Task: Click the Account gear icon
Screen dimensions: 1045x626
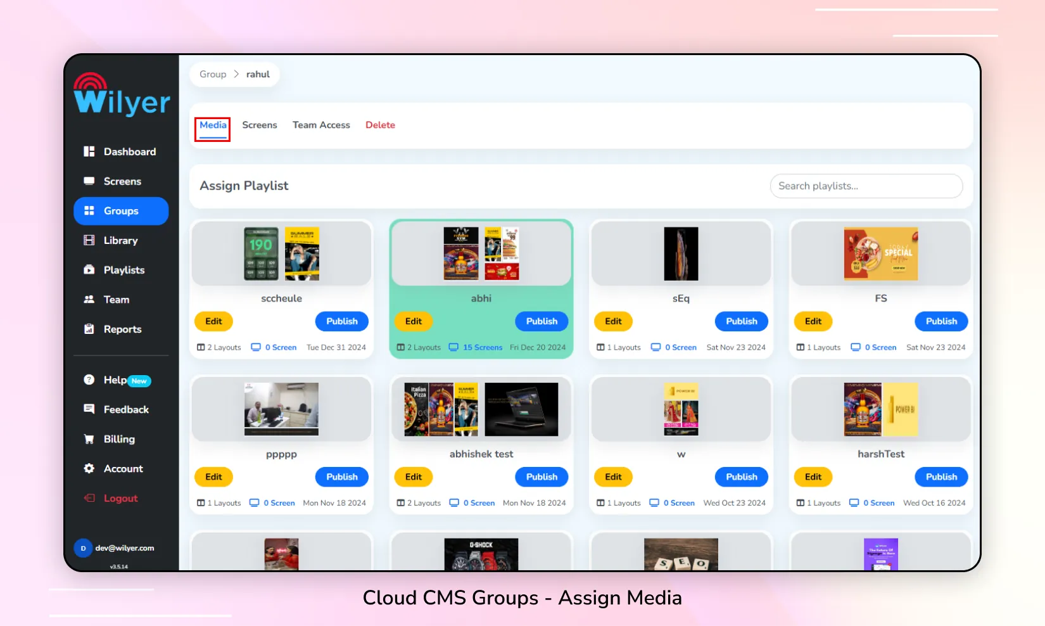Action: [89, 468]
